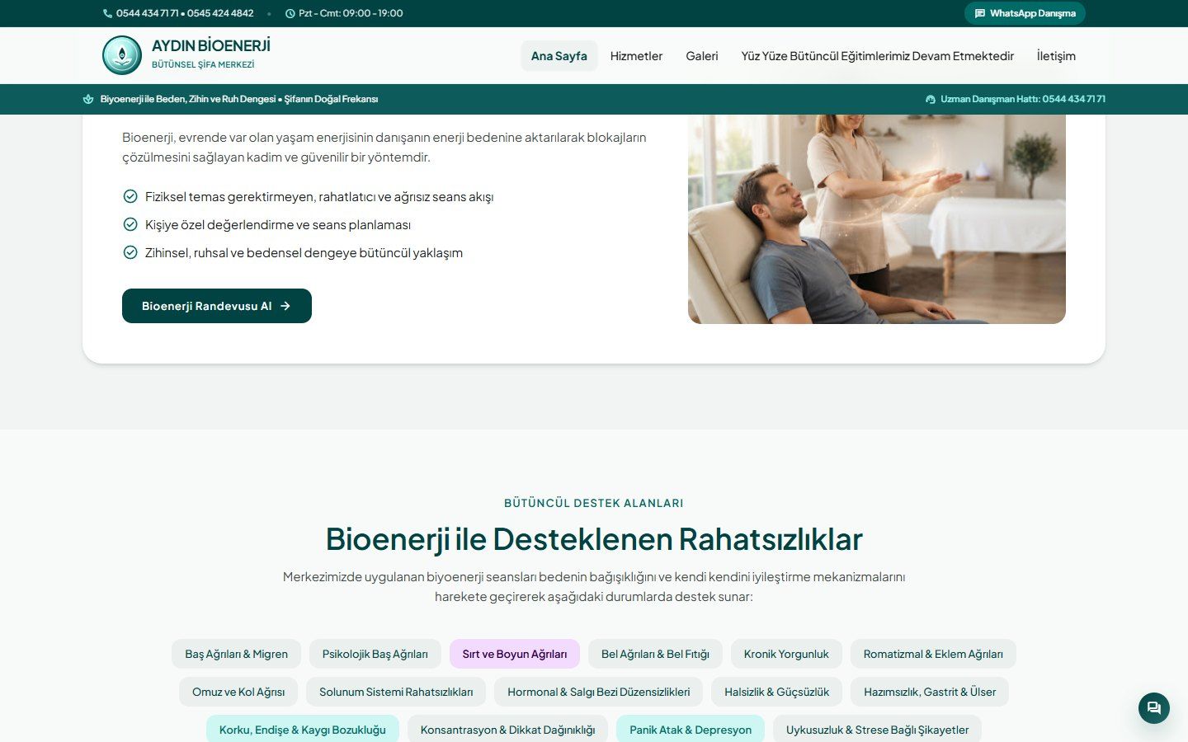Click the Pzt - Cmt: 09:00 - 19:00 text

click(351, 13)
